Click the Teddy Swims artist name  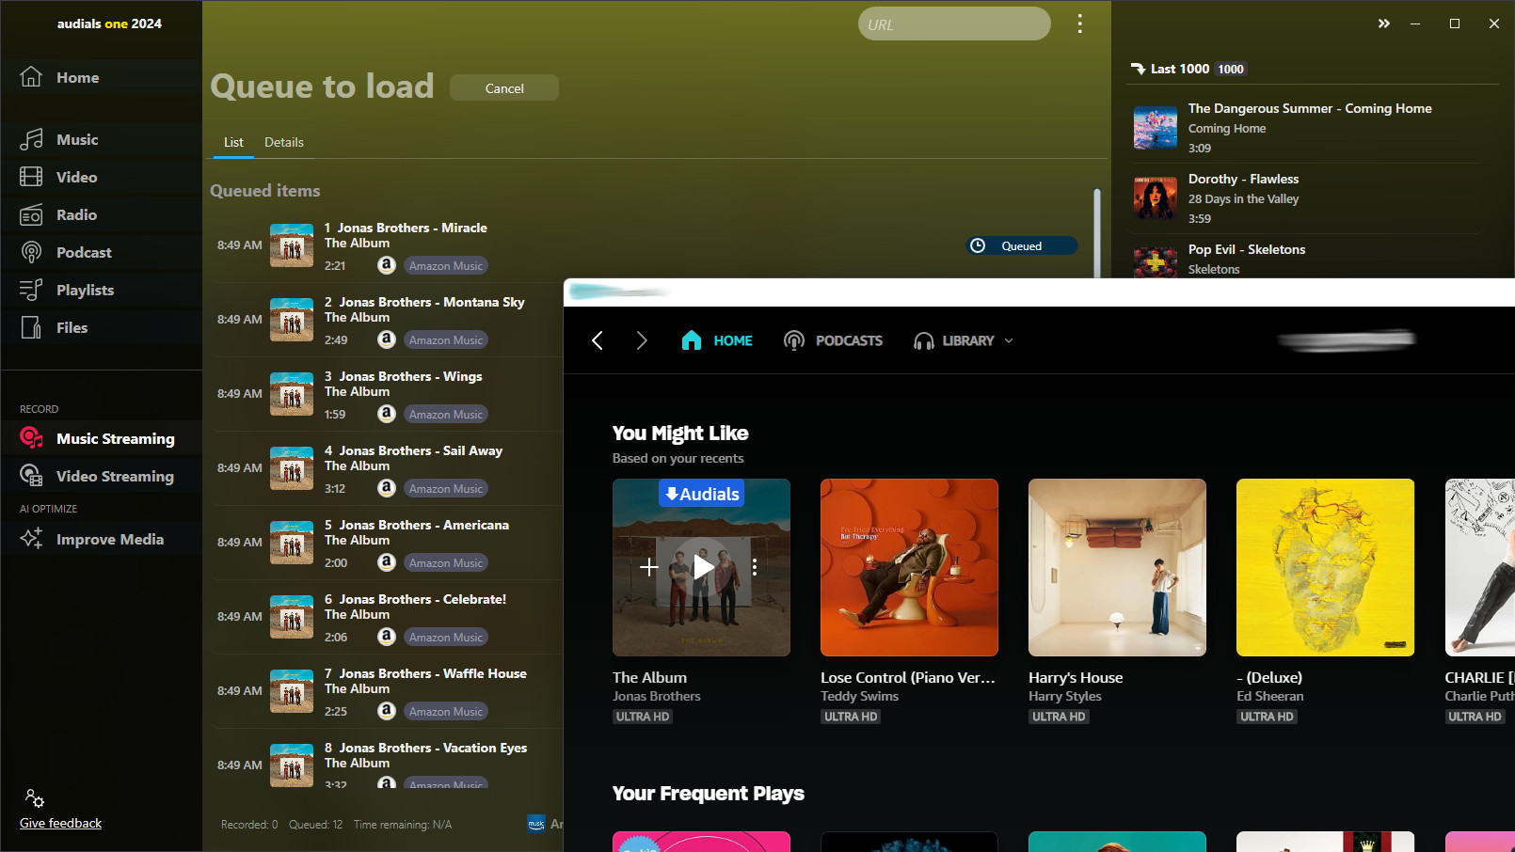(859, 696)
